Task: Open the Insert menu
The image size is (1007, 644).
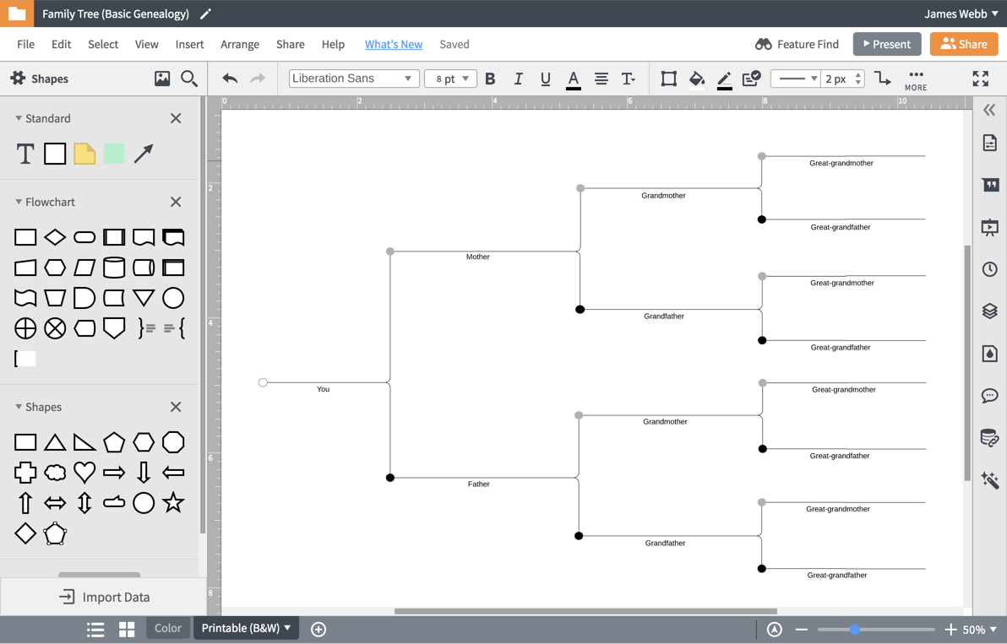Action: pos(189,44)
